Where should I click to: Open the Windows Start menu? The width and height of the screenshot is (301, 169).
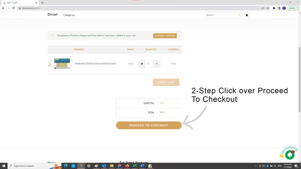point(4,166)
